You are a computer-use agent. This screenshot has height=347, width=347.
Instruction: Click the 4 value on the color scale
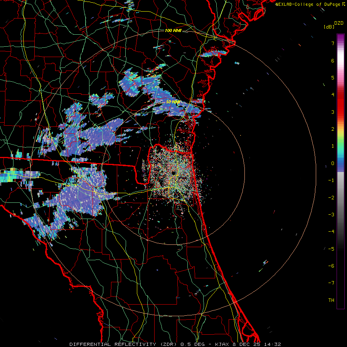click(x=333, y=95)
